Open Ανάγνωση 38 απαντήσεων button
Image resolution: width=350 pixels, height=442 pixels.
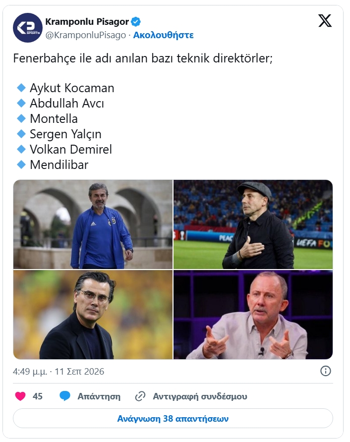[x=173, y=418]
